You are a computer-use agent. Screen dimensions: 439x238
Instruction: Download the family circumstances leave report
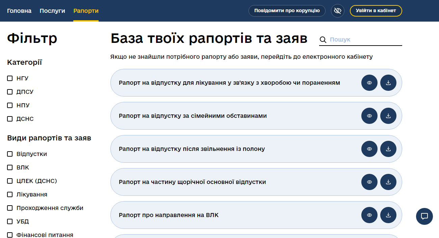388,116
